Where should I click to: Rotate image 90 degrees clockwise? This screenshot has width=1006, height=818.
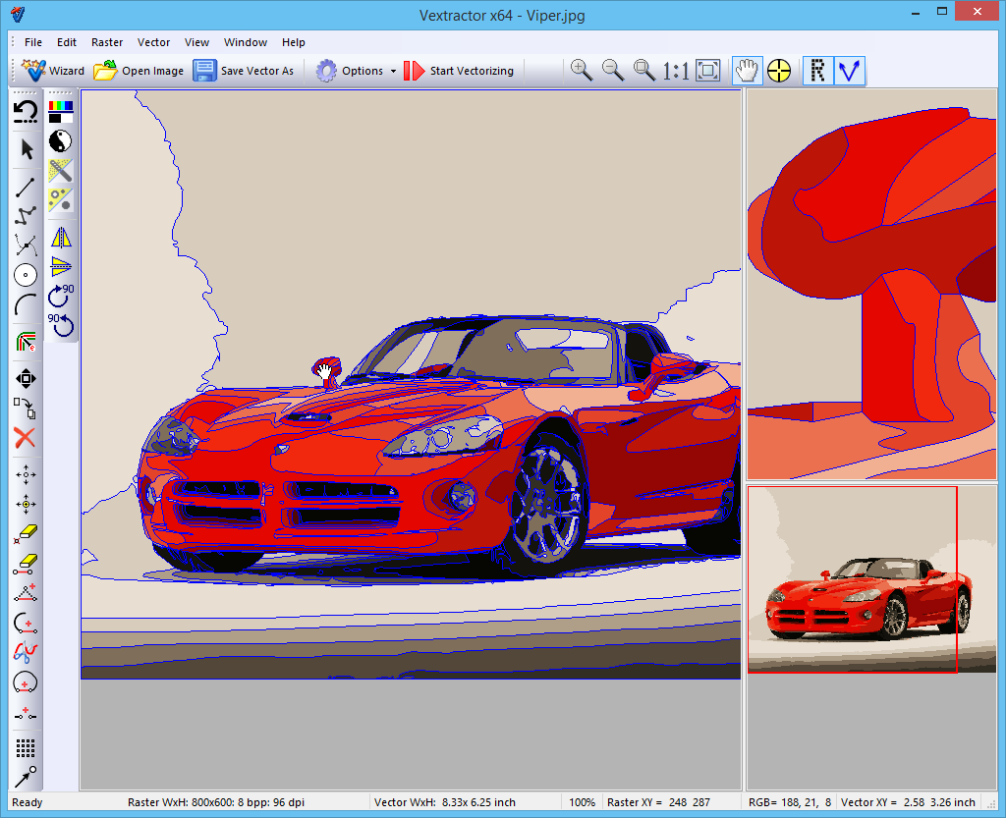coord(61,294)
